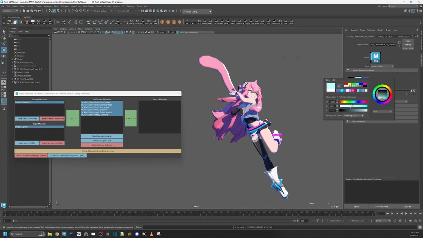
Task: Click the Undo arrow icon on status line
Action: pos(35,11)
